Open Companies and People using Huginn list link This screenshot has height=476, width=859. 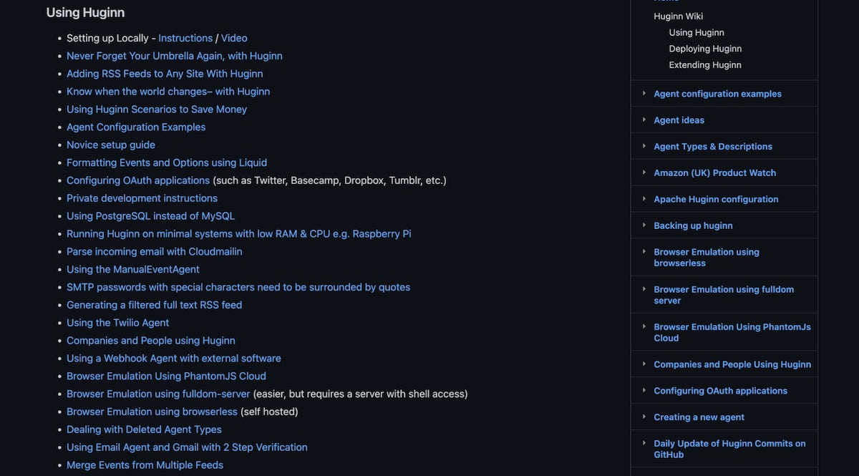tap(151, 341)
